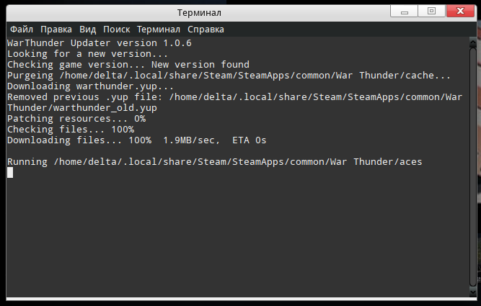Open the Терминал menu in menu bar
The width and height of the screenshot is (481, 306).
coord(159,30)
